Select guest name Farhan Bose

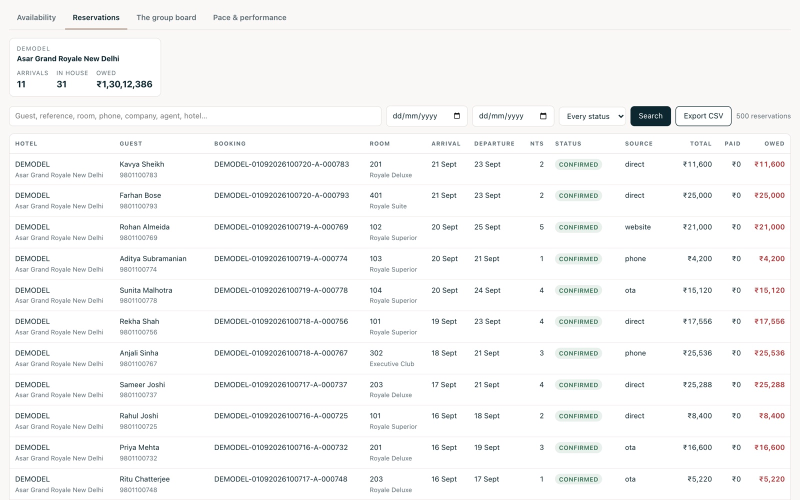click(140, 195)
